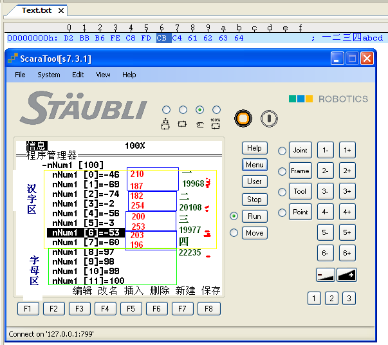388x345 pixels.
Task: Choose the Frame jog mode radio
Action: (x=282, y=171)
